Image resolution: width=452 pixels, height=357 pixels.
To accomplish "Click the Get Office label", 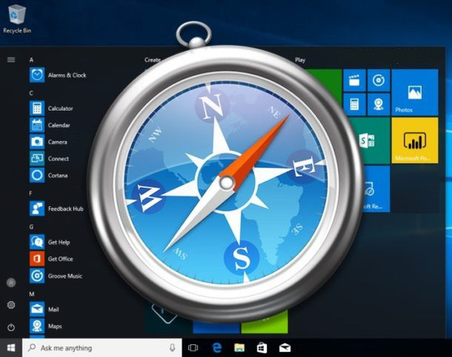I will tap(60, 259).
